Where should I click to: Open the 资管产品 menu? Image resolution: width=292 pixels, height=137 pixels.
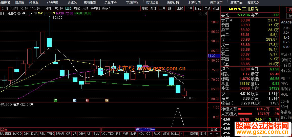pos(236,3)
